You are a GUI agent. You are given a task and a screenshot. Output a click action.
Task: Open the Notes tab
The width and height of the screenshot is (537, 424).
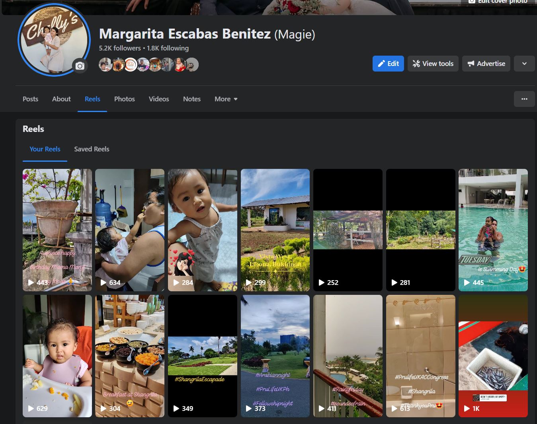click(x=192, y=99)
